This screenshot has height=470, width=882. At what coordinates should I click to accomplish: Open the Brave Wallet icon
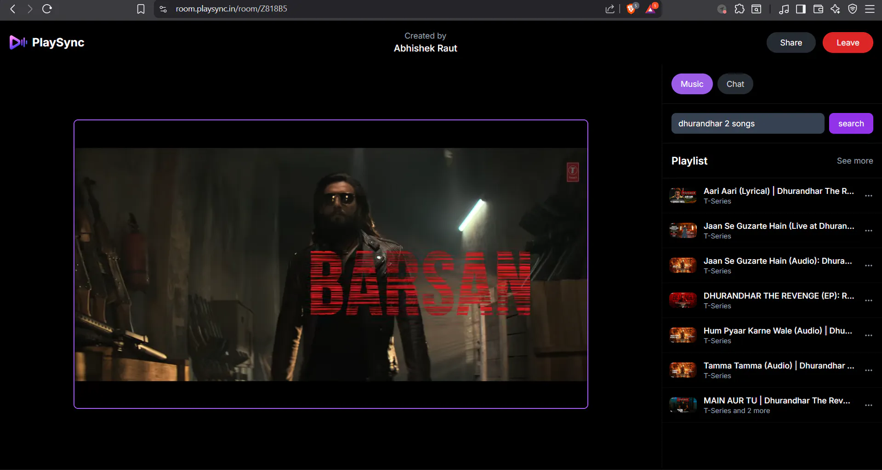[x=818, y=9]
